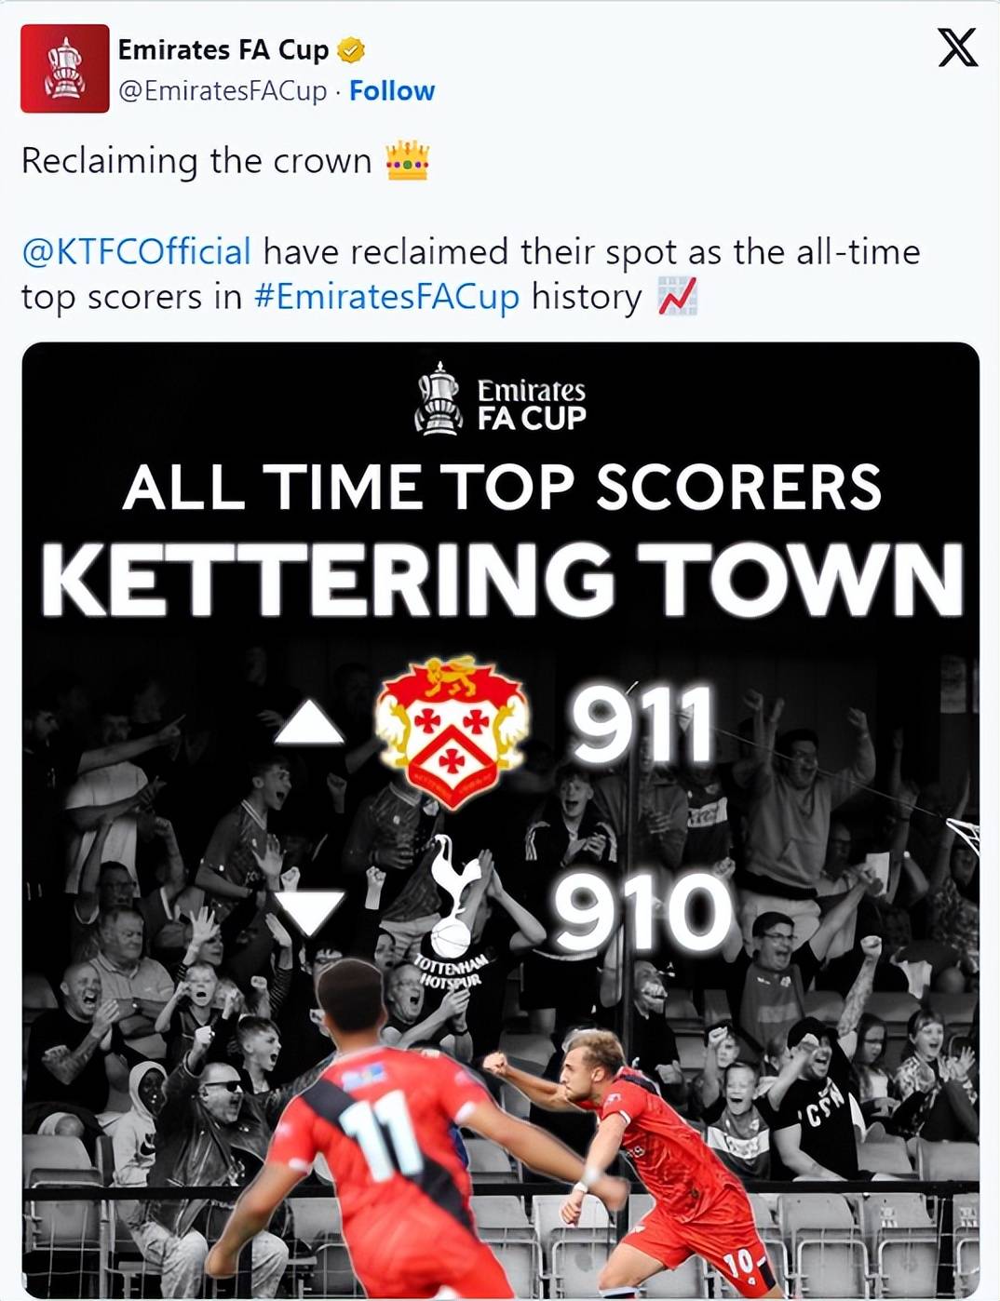1000x1301 pixels.
Task: Click the ALL TIME TOP SCORERS heading
Action: pos(501,488)
